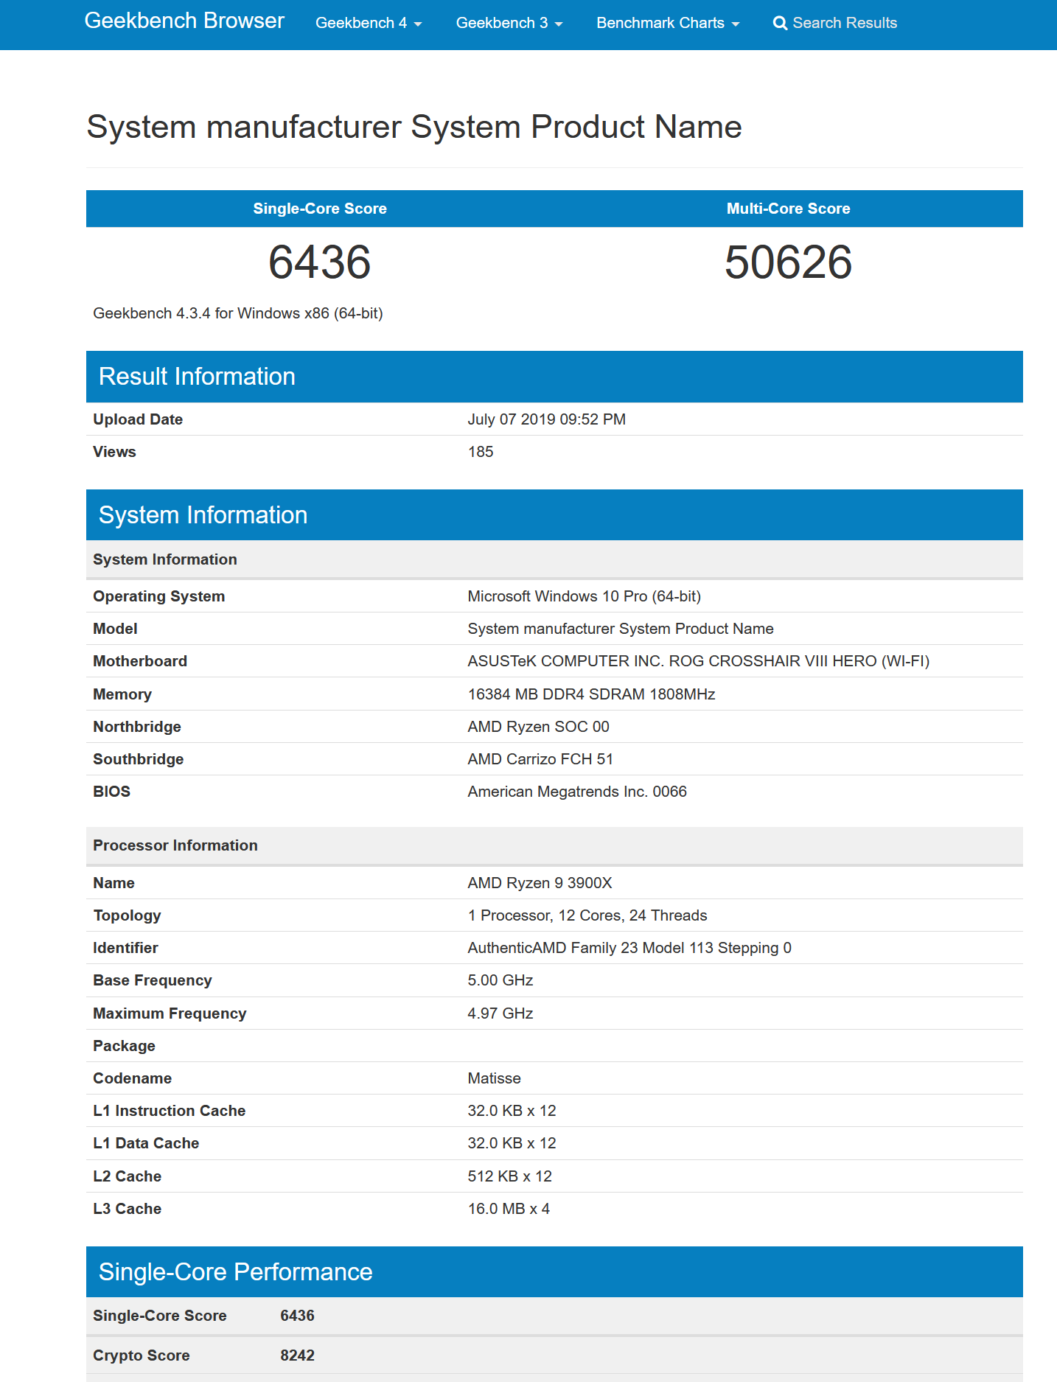Click the AMD Ryzen 9 3900X processor name

tap(540, 883)
